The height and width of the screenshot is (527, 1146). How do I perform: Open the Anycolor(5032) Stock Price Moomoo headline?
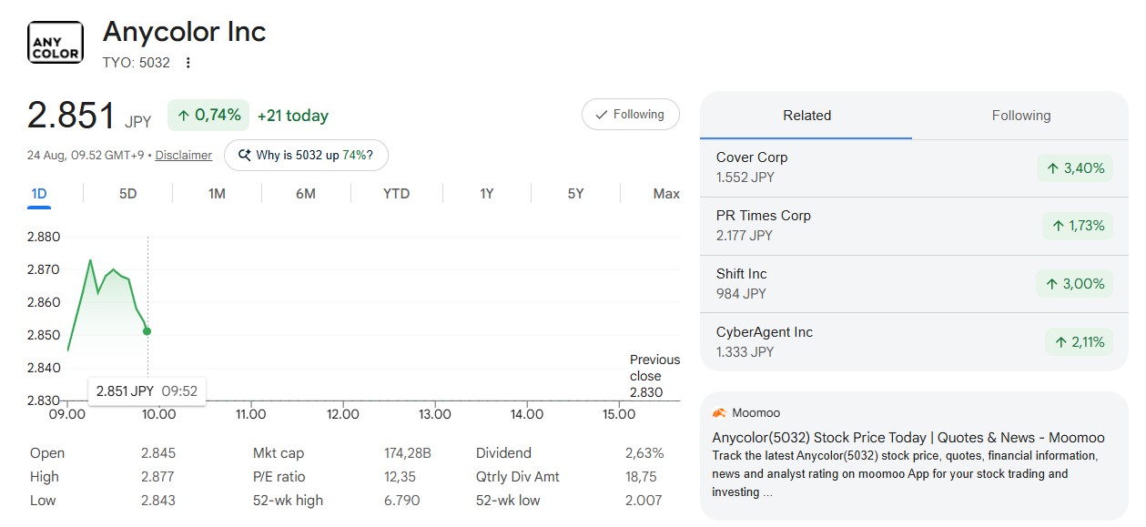[908, 438]
